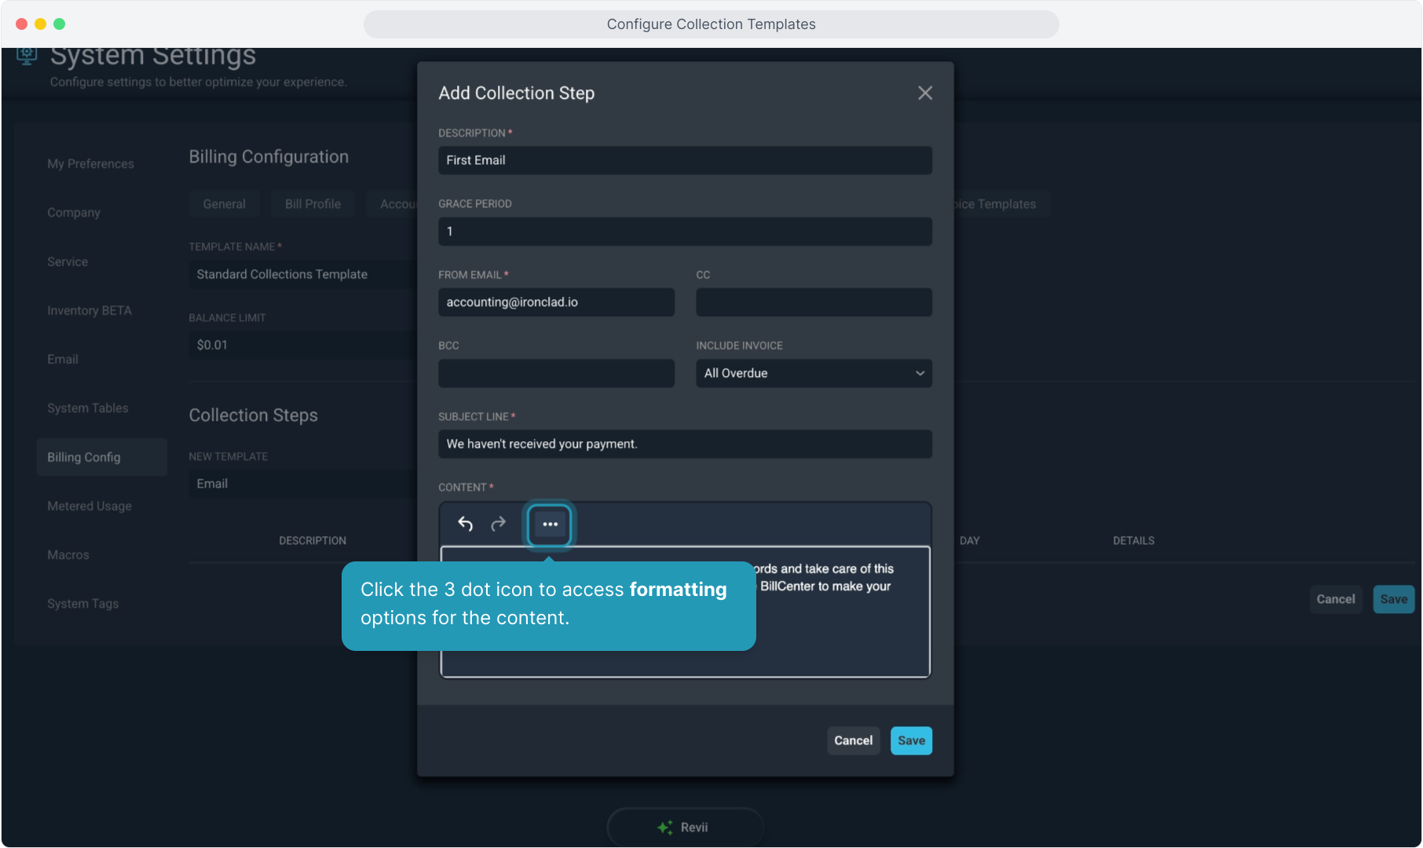Screen dimensions: 1423x848
Task: Save the collection step in dialog
Action: [x=911, y=740]
